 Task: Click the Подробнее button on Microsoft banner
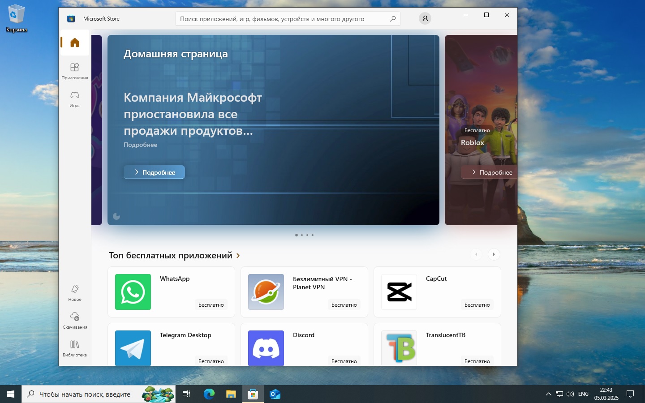(x=154, y=172)
